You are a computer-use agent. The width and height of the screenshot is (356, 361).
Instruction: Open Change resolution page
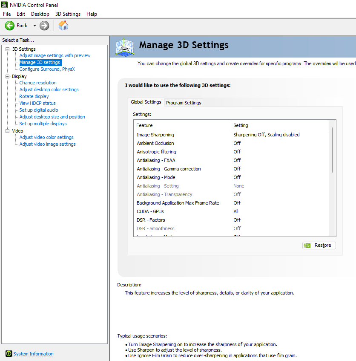[38, 83]
